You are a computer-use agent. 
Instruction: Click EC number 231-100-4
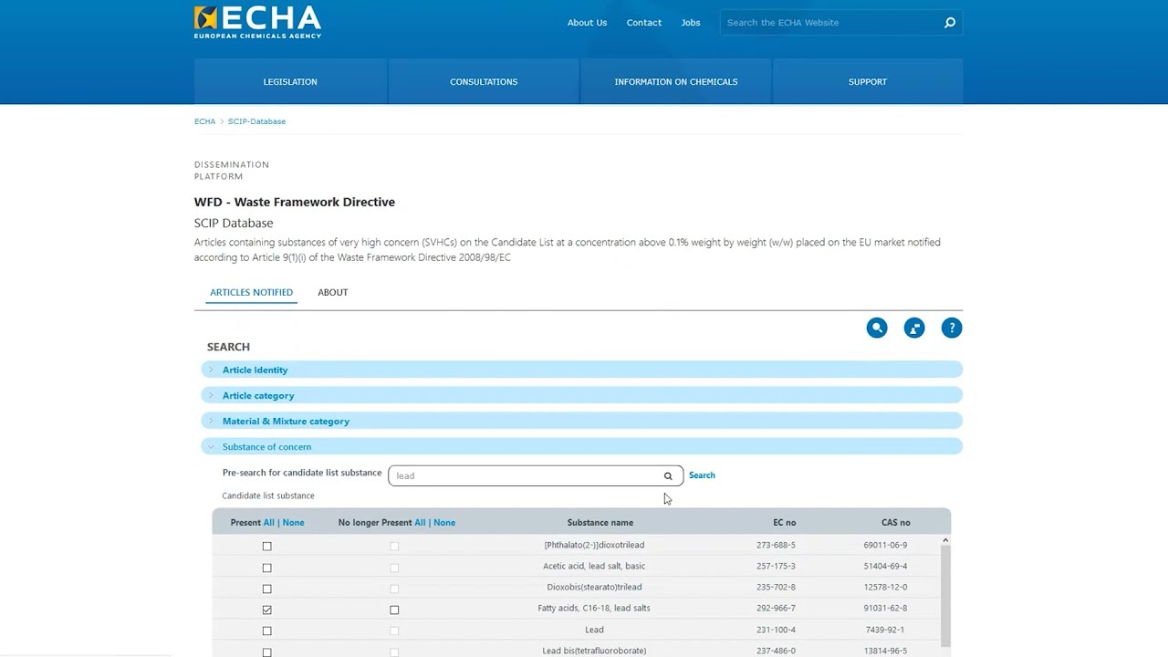point(776,630)
